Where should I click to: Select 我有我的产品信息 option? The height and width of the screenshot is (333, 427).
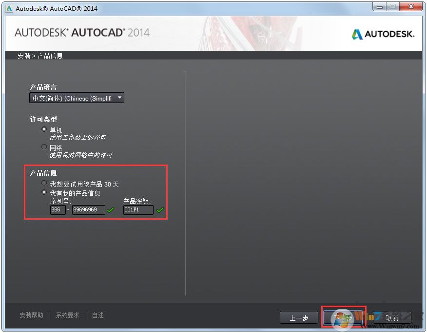tap(44, 192)
